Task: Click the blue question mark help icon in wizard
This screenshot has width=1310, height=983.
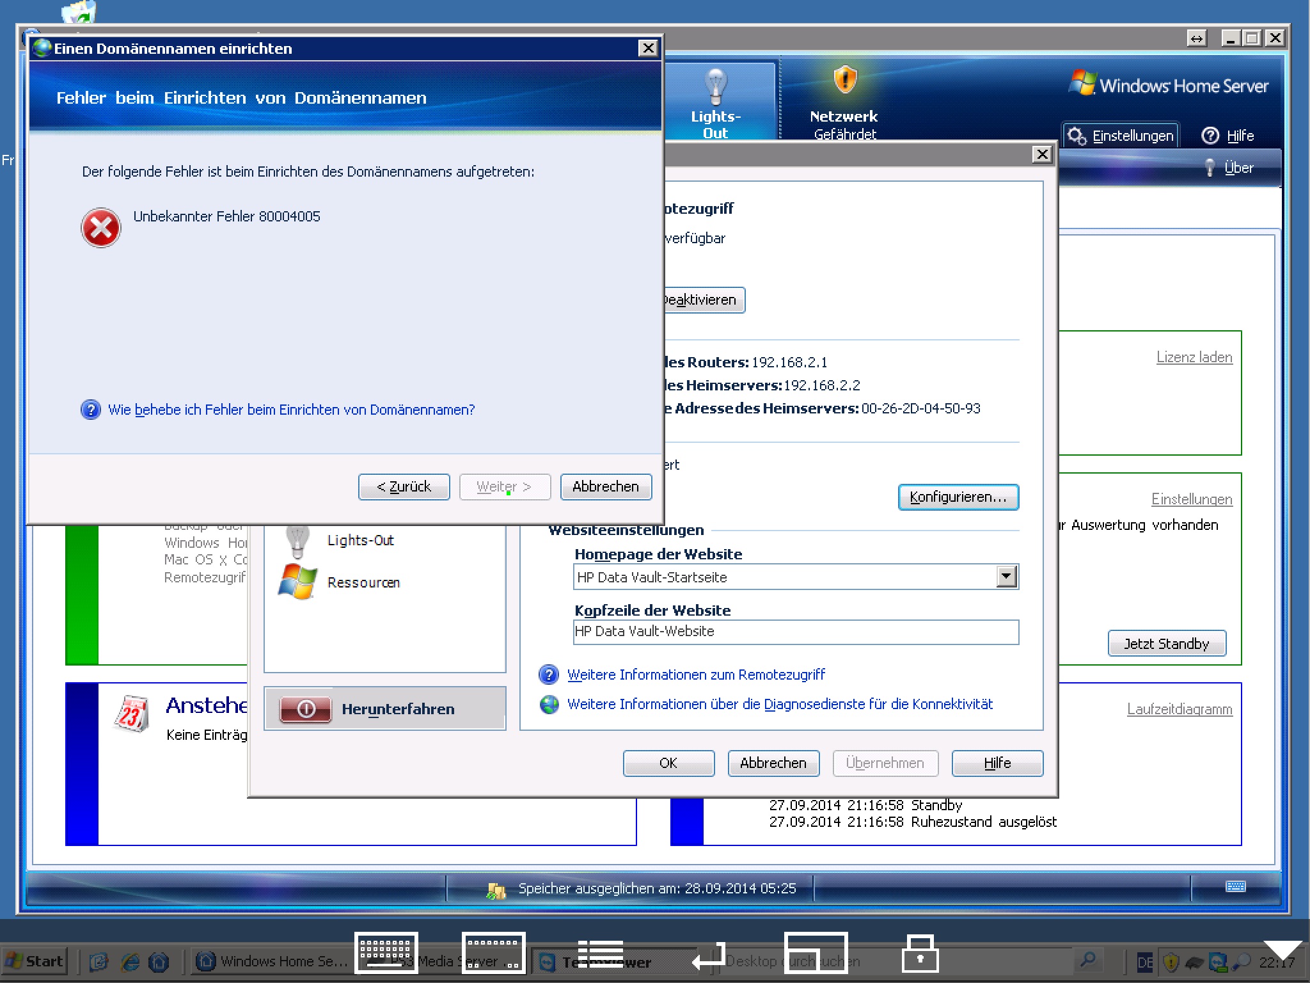Action: pyautogui.click(x=91, y=410)
